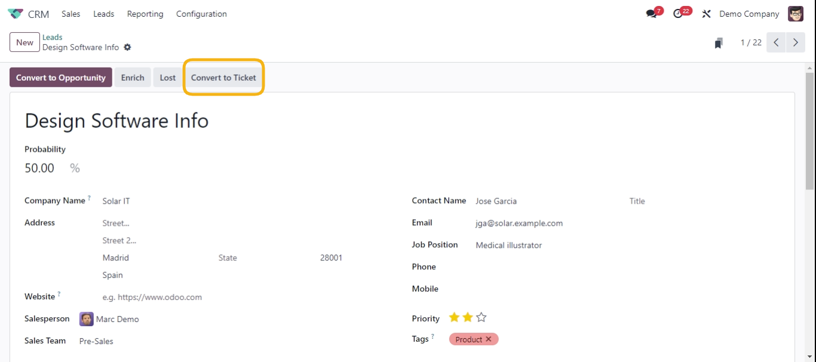Click the Convert to Ticket button
Viewport: 816px width, 362px height.
(223, 77)
